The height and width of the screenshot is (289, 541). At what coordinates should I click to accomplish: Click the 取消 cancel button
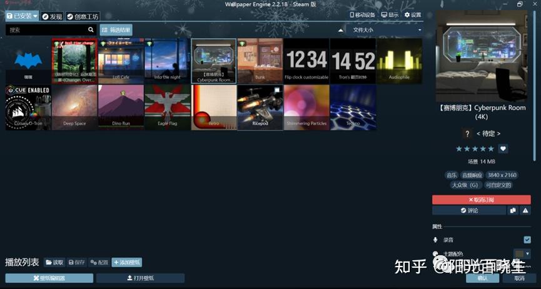pyautogui.click(x=519, y=278)
